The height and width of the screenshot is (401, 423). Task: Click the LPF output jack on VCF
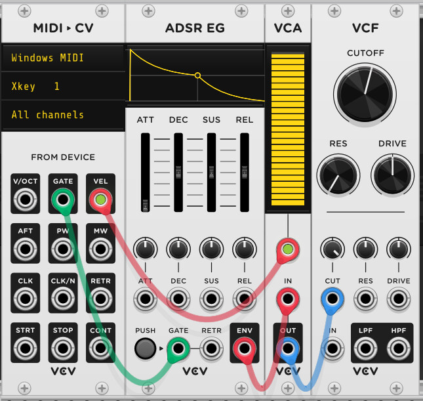coord(365,348)
